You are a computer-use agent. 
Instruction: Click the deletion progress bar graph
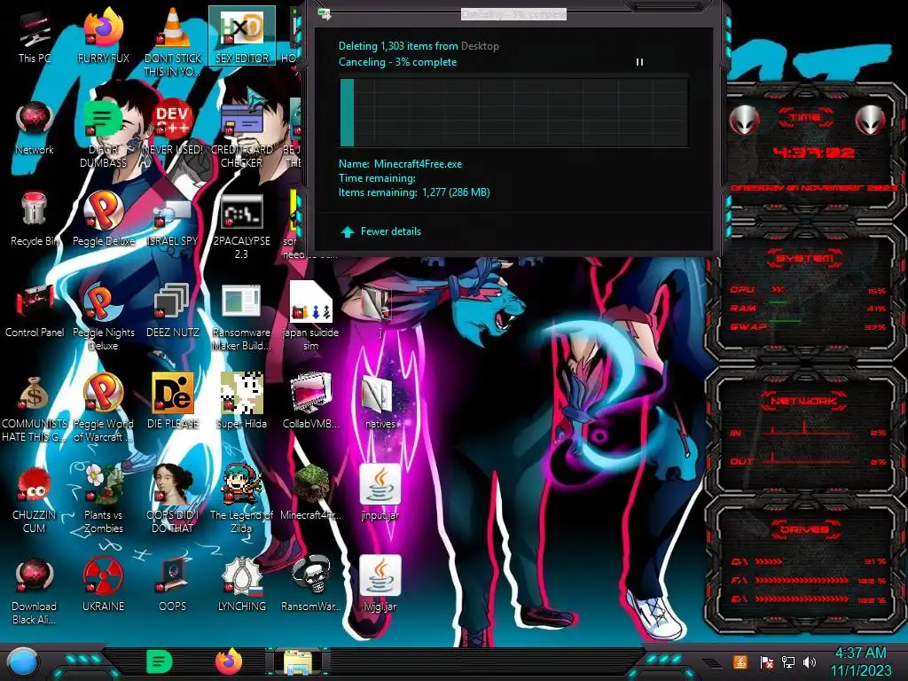tap(513, 113)
